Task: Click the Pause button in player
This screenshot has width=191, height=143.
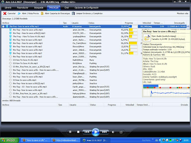Action: pos(70,132)
